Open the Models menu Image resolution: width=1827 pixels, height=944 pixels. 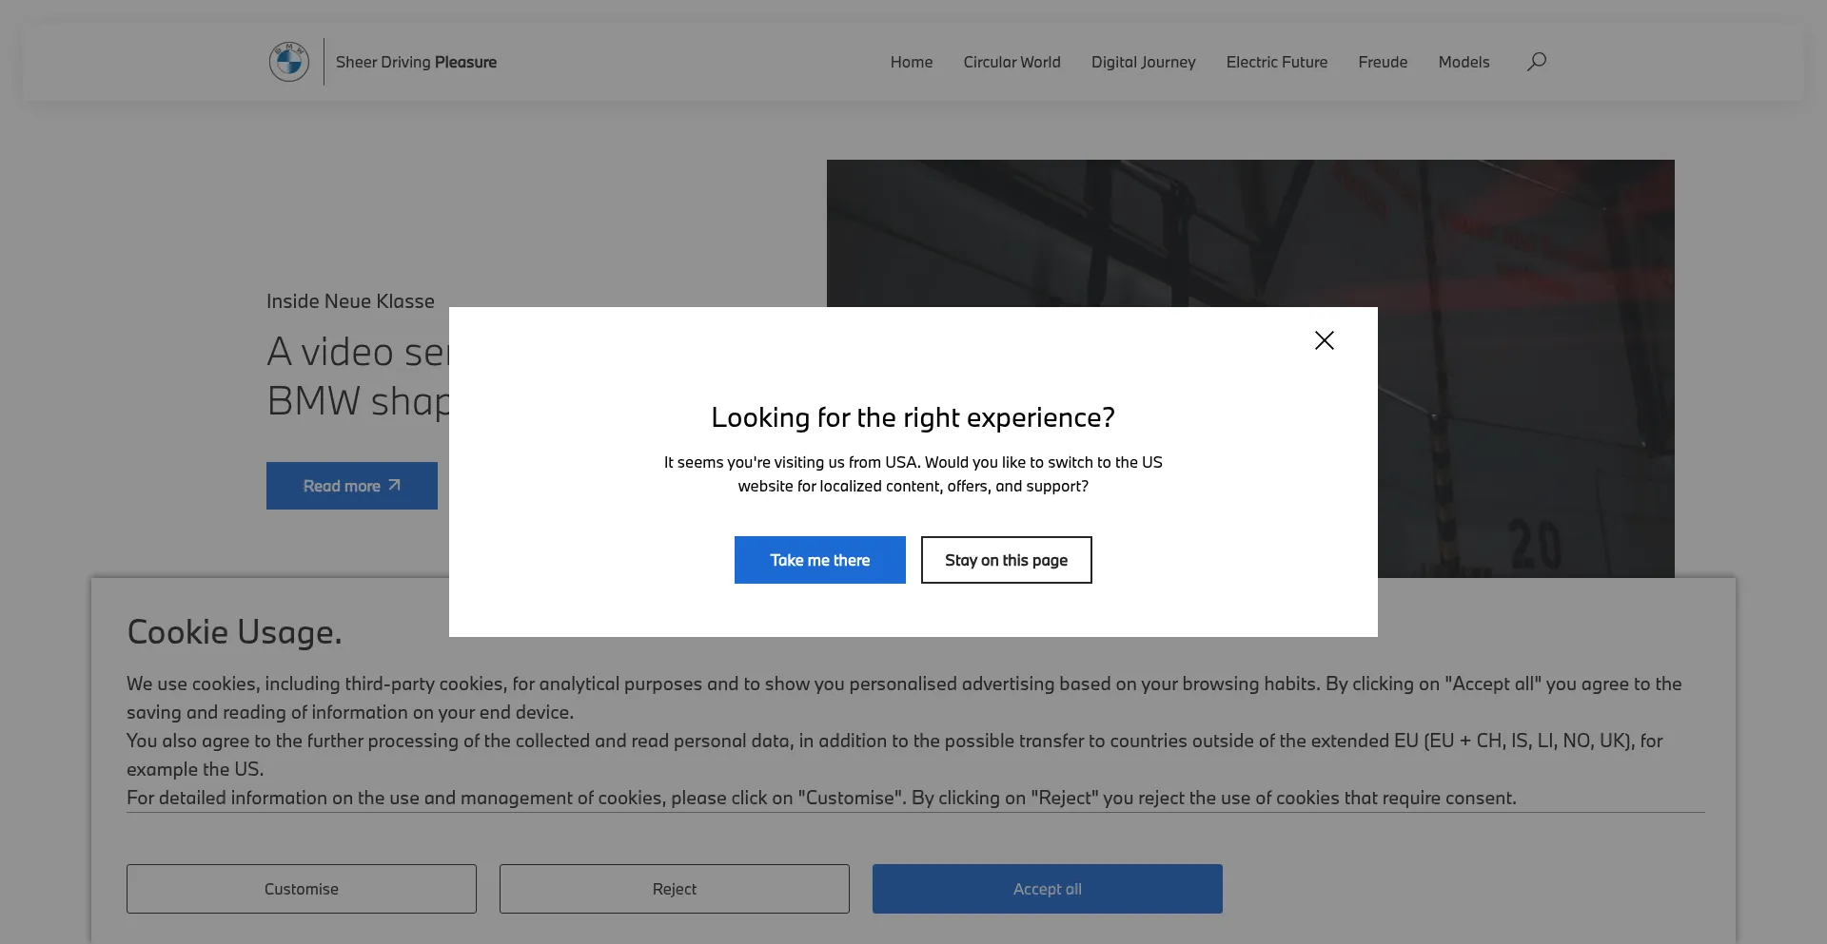coord(1463,62)
